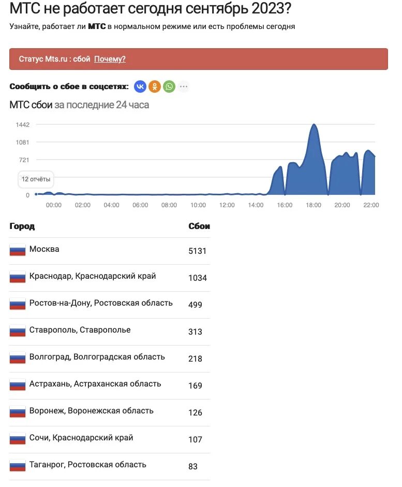Image resolution: width=402 pixels, height=487 pixels.
Task: Open the 'Почему?' link in status banner
Action: 110,59
